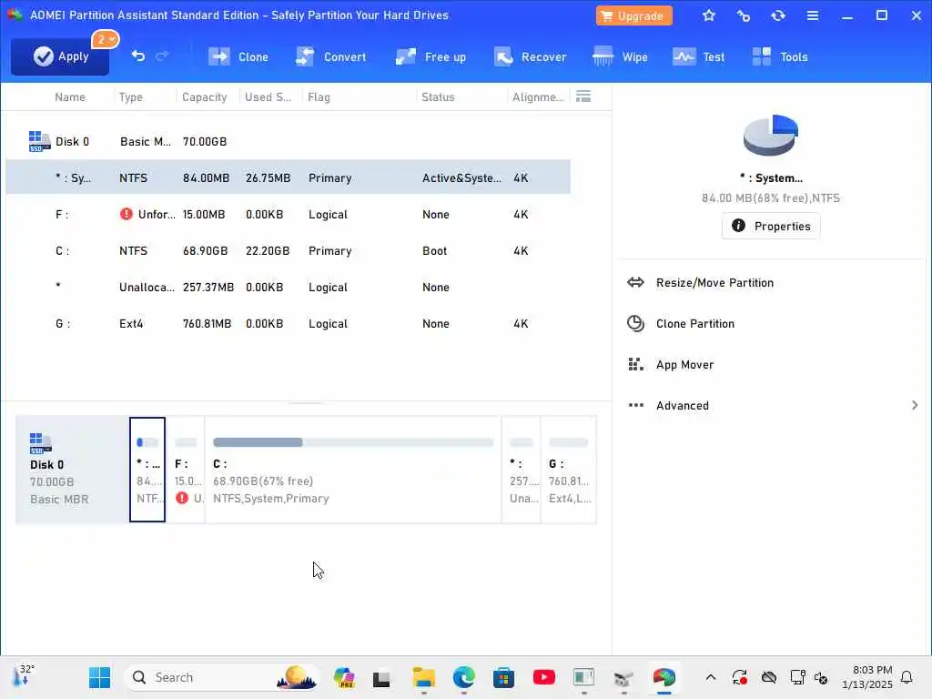Open Microsoft Store from taskbar
Image resolution: width=932 pixels, height=699 pixels.
tap(503, 677)
